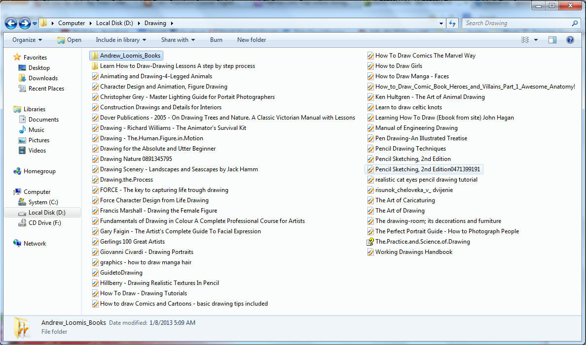Click the refresh button in address bar
Viewport: 586px width, 345px height.
pos(452,23)
